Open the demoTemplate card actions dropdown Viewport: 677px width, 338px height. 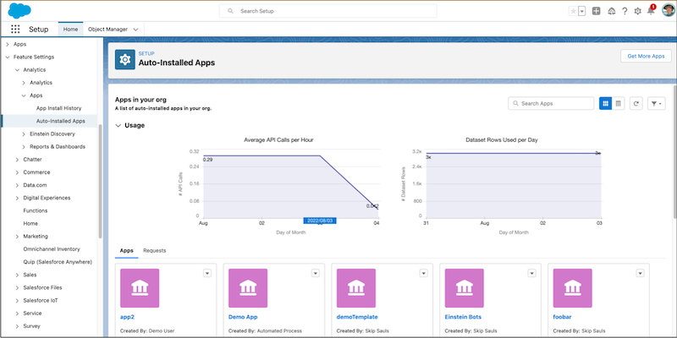point(424,273)
